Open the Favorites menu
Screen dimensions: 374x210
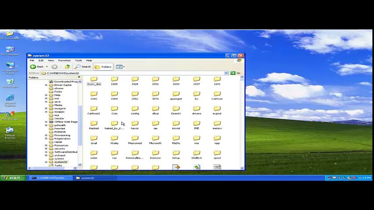pos(64,60)
